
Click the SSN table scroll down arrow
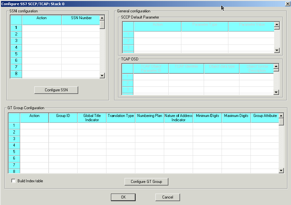tap(102, 75)
